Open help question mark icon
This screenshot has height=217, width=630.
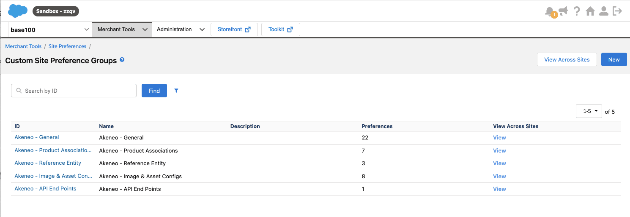pos(577,11)
